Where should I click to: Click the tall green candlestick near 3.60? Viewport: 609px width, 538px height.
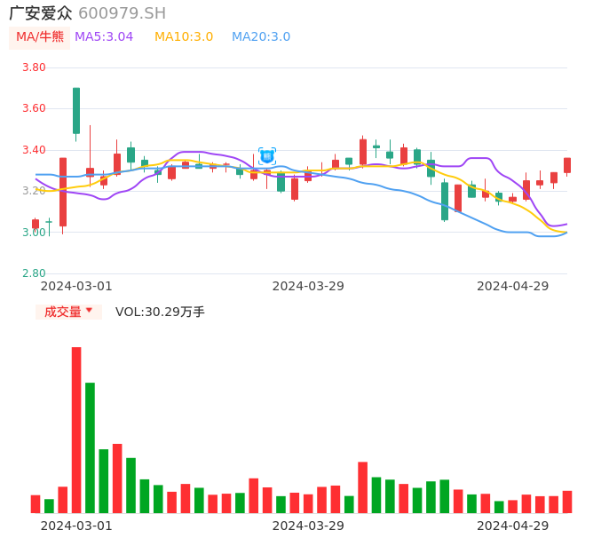(x=76, y=110)
